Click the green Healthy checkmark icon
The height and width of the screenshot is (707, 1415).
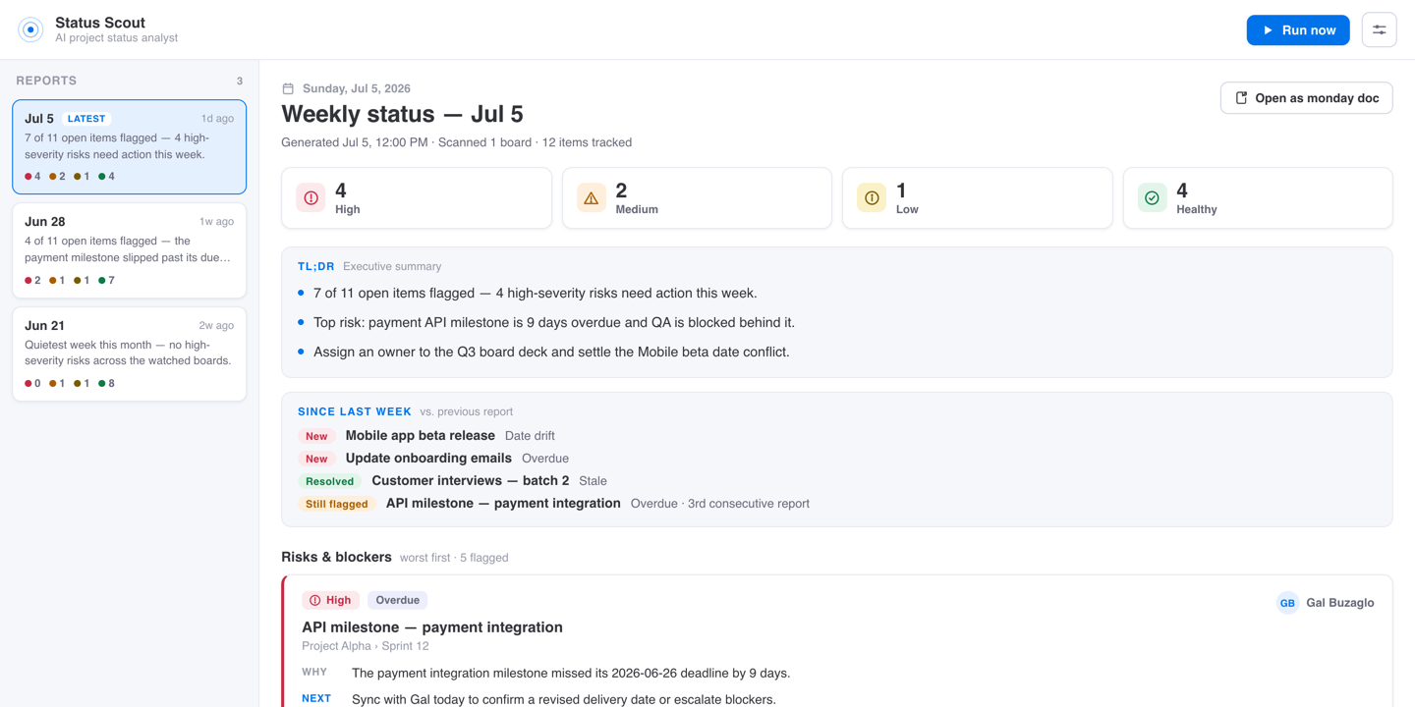(1152, 197)
